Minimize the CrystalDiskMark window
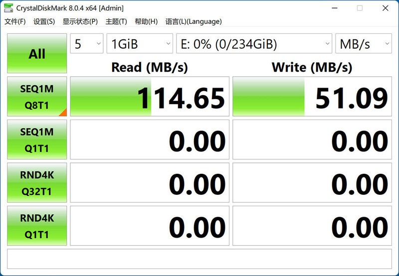 click(335, 8)
